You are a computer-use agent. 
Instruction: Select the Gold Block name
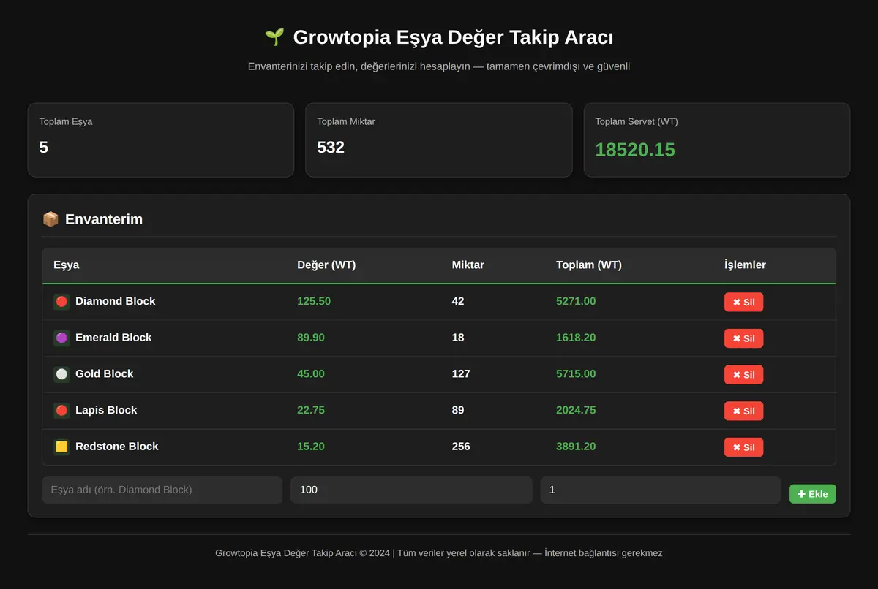pyautogui.click(x=105, y=373)
